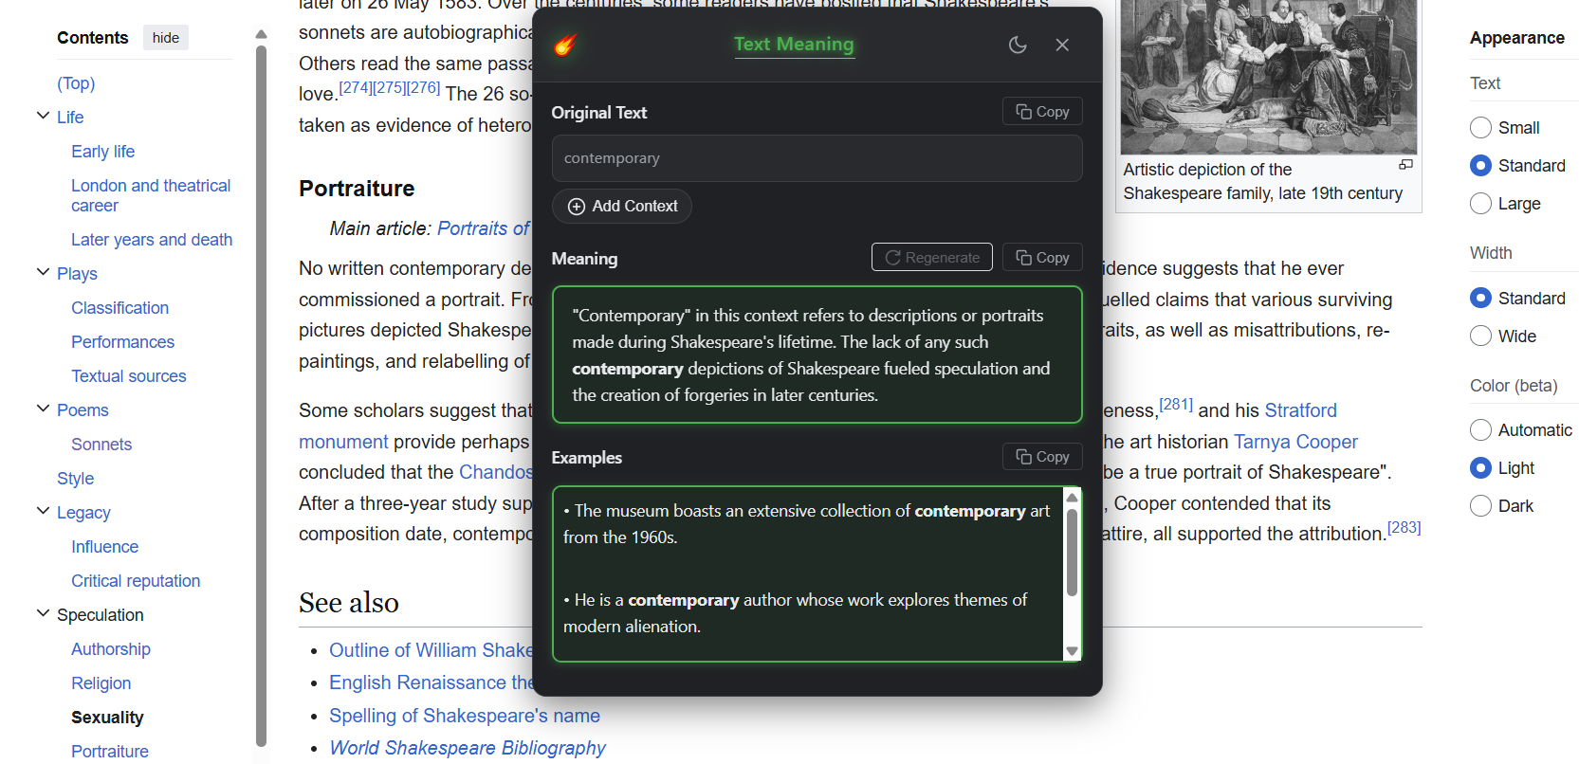Open Outline of William Shakespeare link
This screenshot has width=1579, height=764.
point(431,650)
